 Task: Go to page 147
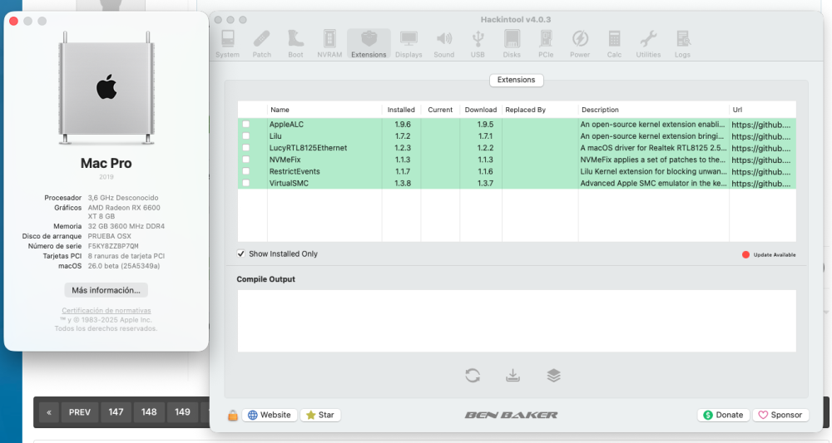click(x=116, y=412)
